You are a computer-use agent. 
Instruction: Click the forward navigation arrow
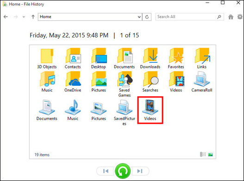point(16,17)
